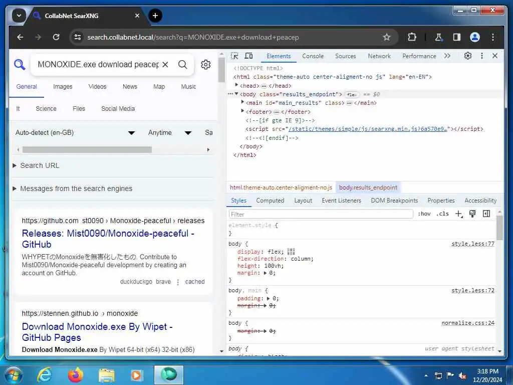Click the Styles filter input field
513x385 pixels.
[321, 214]
